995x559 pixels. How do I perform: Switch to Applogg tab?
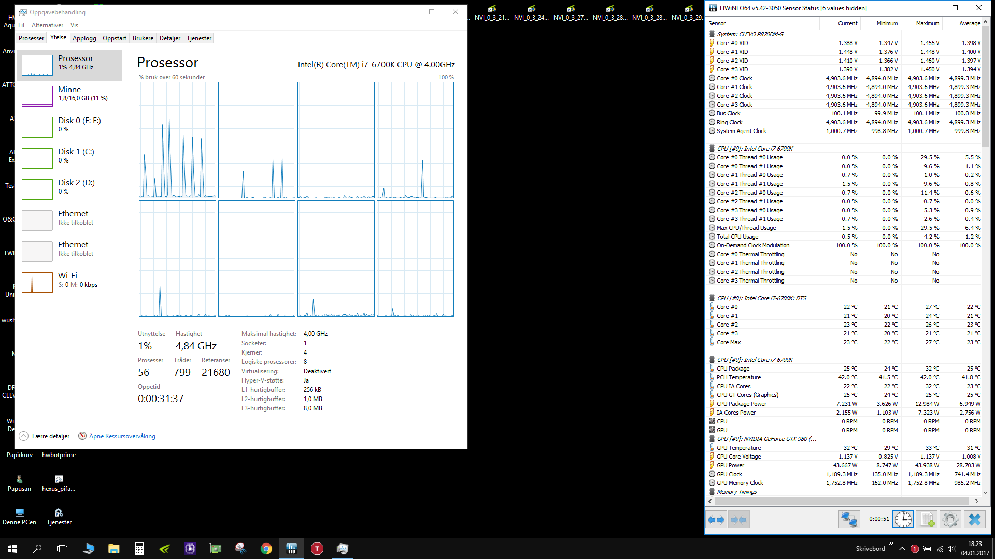[x=84, y=38]
